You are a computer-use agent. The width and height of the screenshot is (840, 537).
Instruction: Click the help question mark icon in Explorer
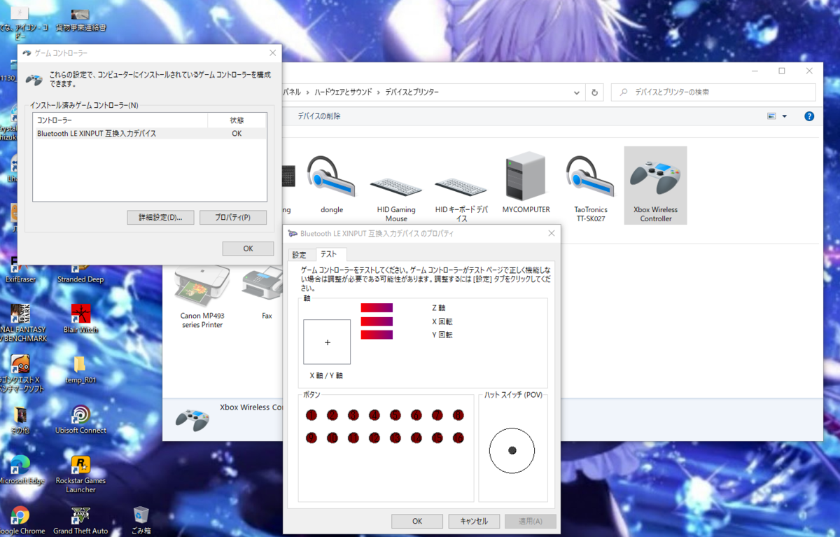click(x=809, y=116)
